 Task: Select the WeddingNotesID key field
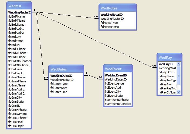(111, 15)
